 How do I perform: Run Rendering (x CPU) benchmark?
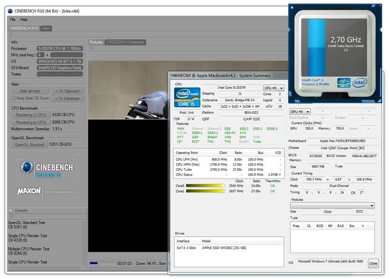pyautogui.click(x=31, y=122)
